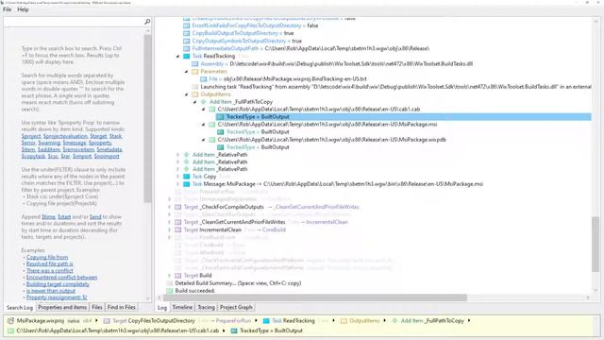The height and width of the screenshot is (340, 604).
Task: Click the Target Build icon
Action: 178,276
